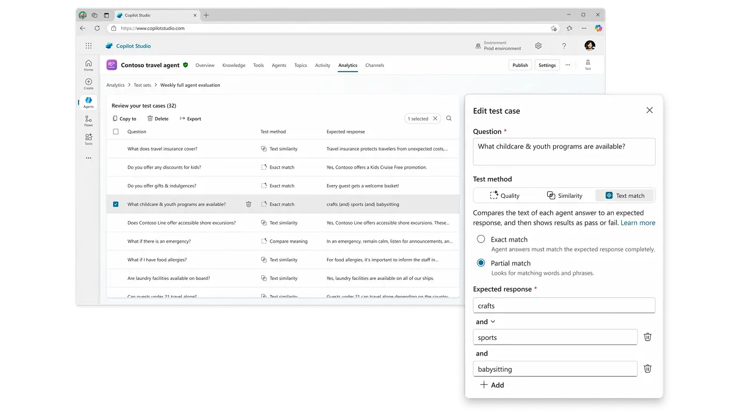Image resolution: width=746 pixels, height=419 pixels.
Task: Go to Analytics breadcrumb
Action: [115, 85]
